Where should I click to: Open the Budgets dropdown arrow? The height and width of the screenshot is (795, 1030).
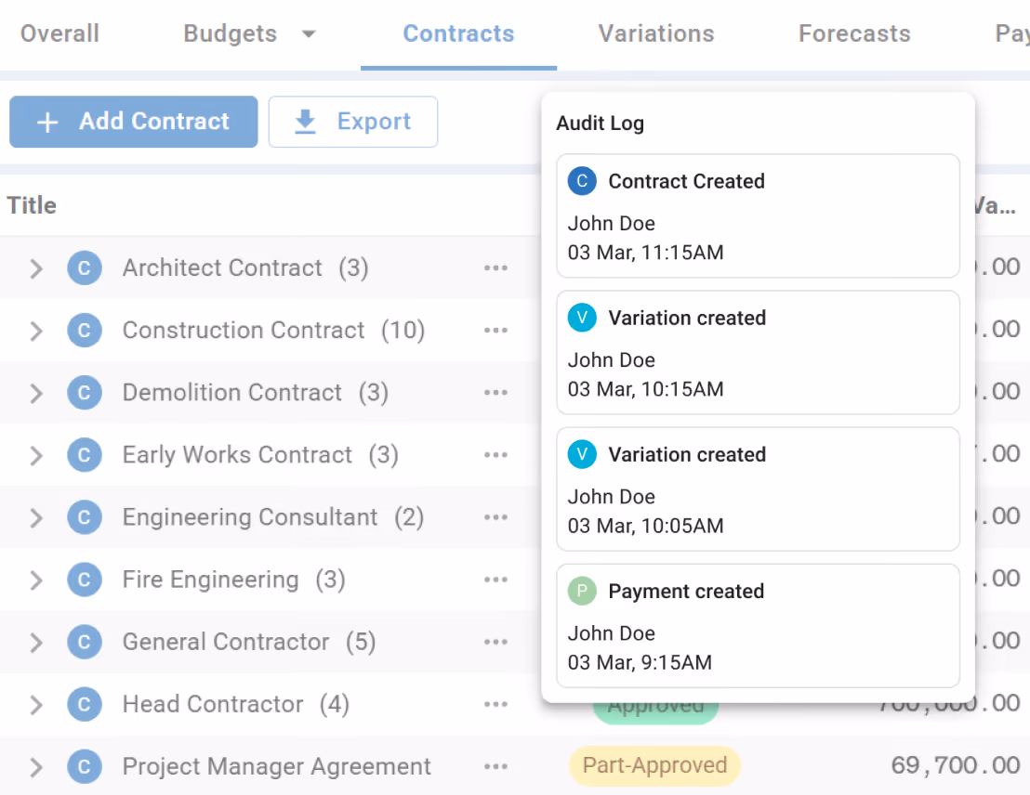point(309,34)
